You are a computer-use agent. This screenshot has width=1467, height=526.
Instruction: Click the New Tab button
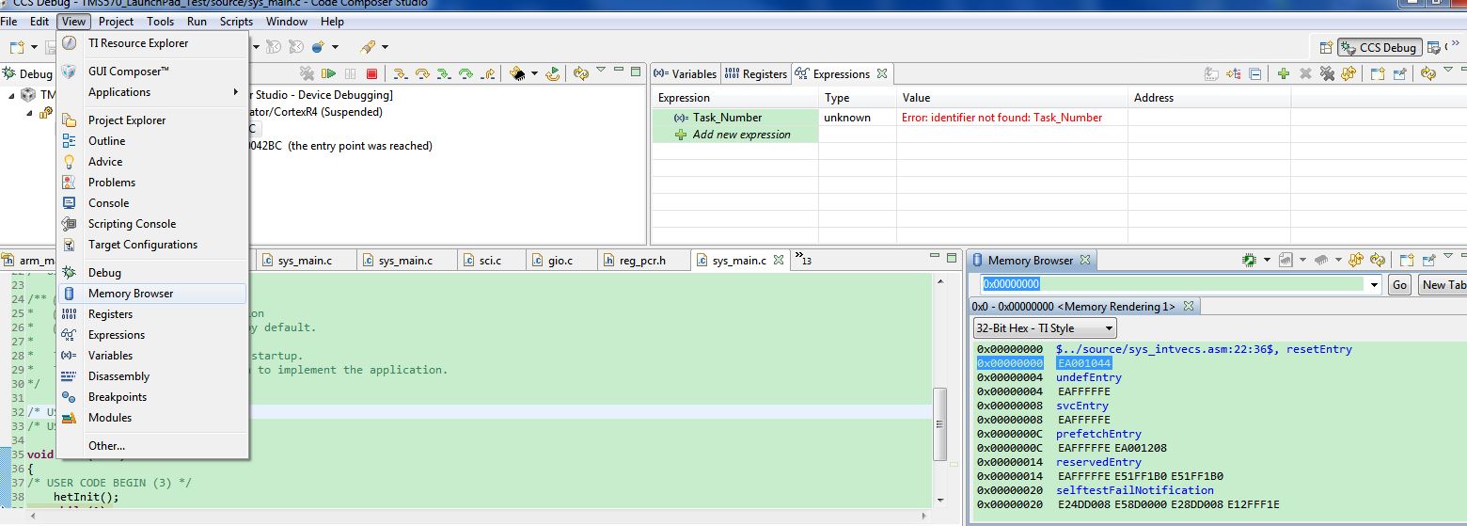[x=1443, y=285]
